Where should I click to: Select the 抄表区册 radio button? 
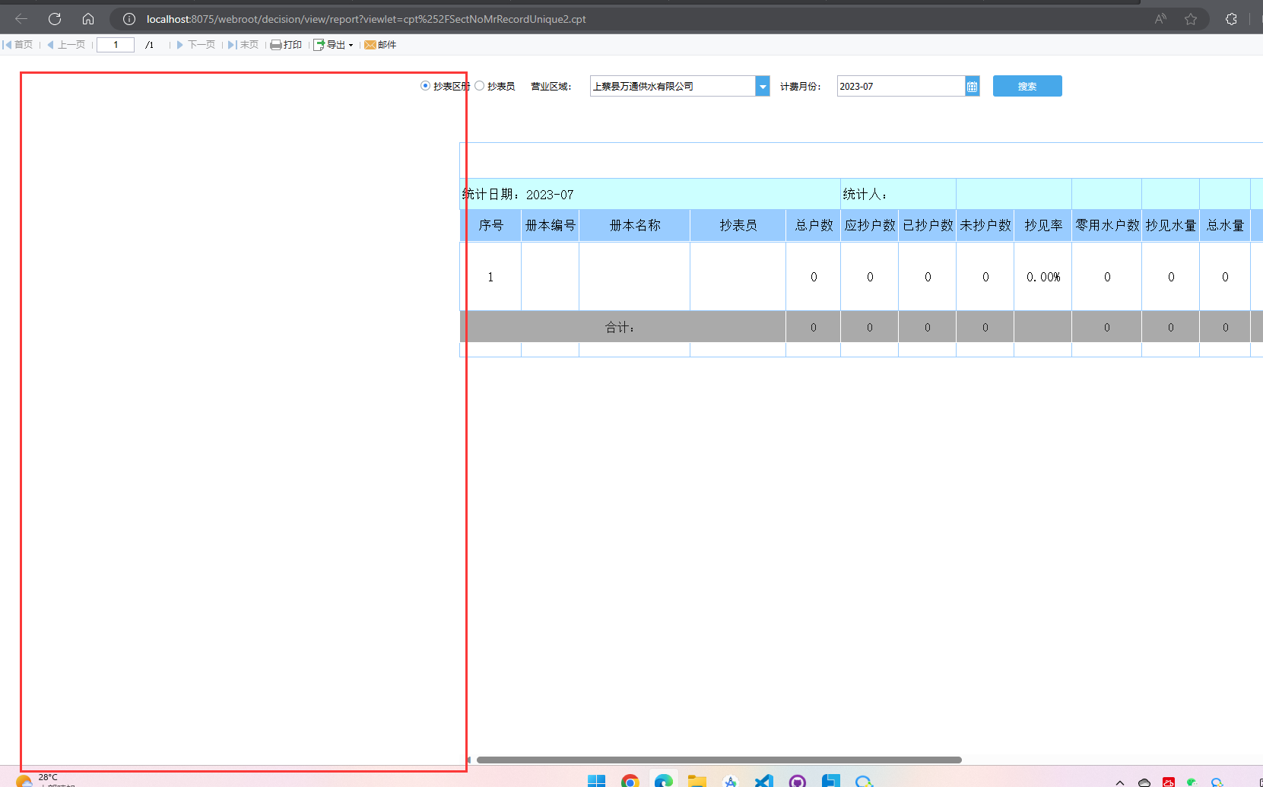pyautogui.click(x=425, y=86)
